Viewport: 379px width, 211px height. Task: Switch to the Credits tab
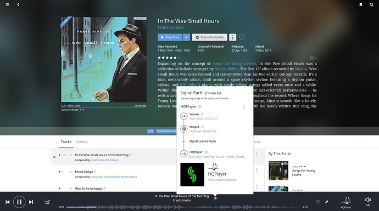[x=81, y=142]
